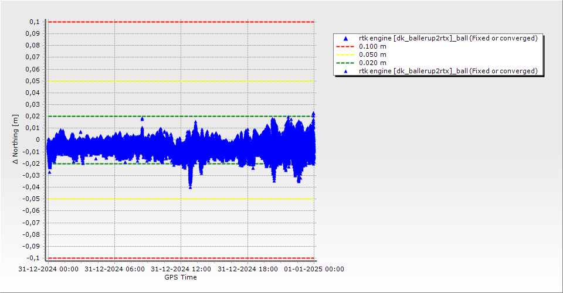The height and width of the screenshot is (293, 563).
Task: Click the '0.100 m' legend label
Action: click(372, 47)
